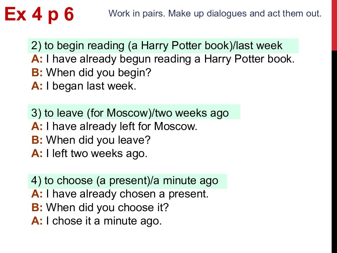Click the brown 'A:' label before 'I have already begun'
The image size is (337, 253).
(37, 59)
